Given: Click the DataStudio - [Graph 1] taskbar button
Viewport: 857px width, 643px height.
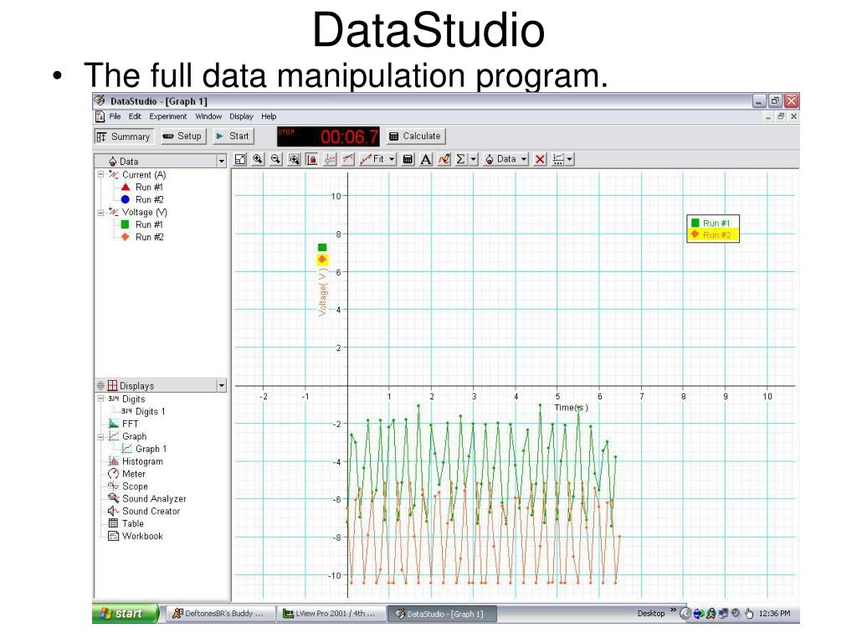Looking at the screenshot, I should point(442,614).
